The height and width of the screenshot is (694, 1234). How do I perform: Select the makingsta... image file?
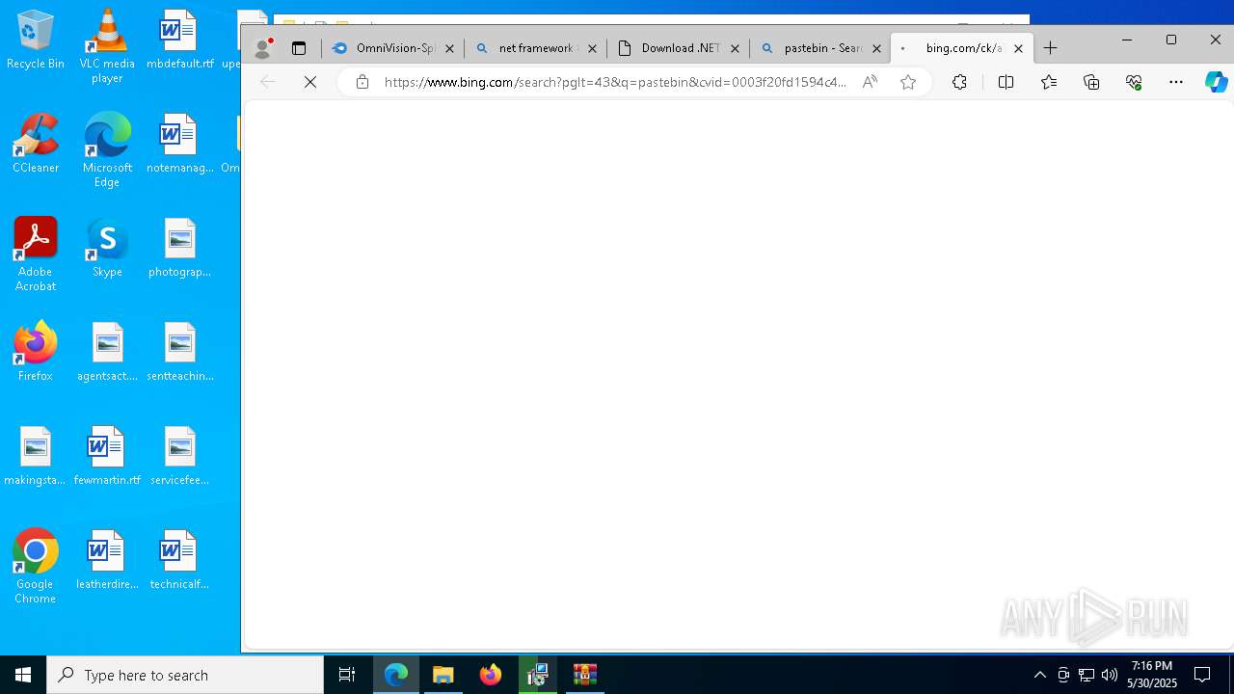point(36,456)
